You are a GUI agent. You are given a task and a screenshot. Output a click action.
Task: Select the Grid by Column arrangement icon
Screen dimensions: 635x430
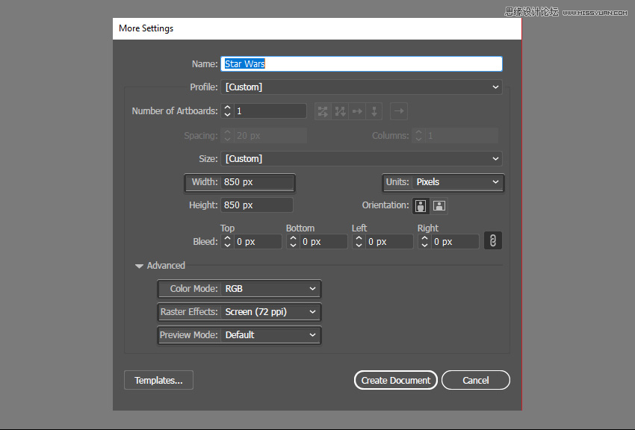340,111
